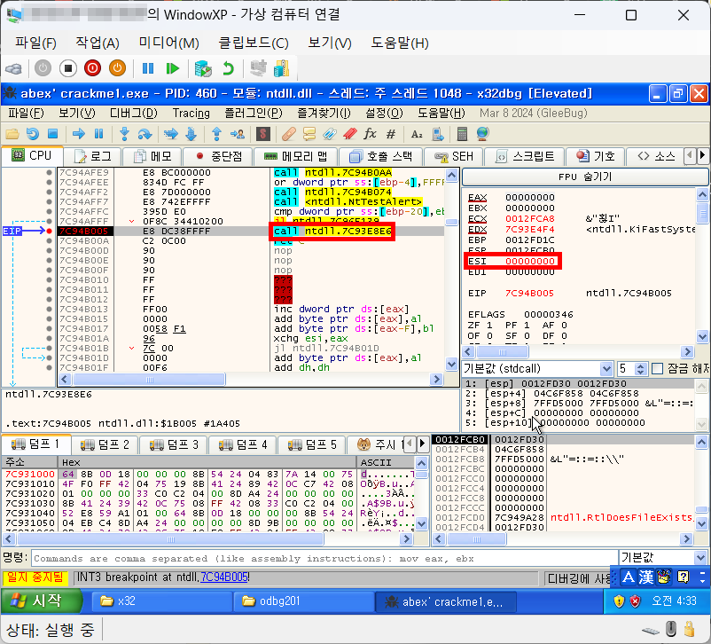This screenshot has width=711, height=644.
Task: Run to user code with the person icon
Action: coord(238,134)
